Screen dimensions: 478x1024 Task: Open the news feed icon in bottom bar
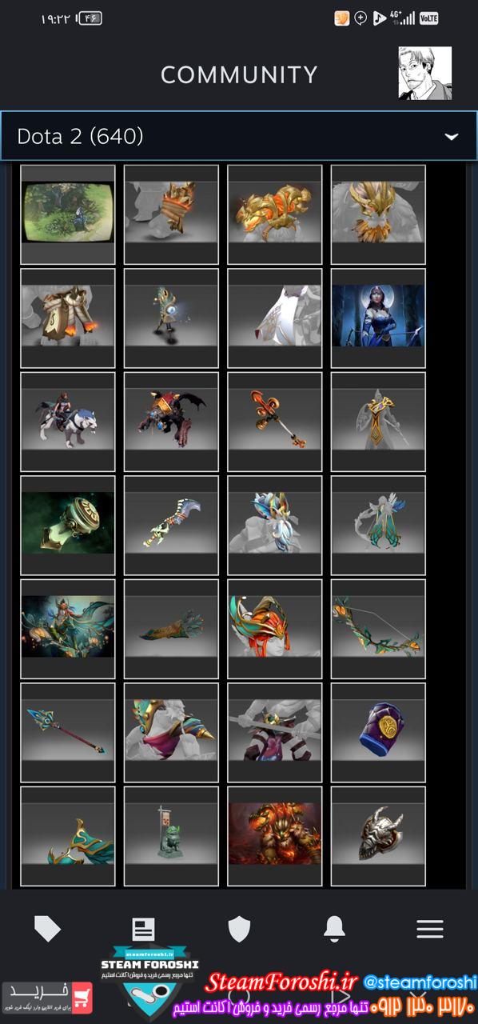(143, 929)
